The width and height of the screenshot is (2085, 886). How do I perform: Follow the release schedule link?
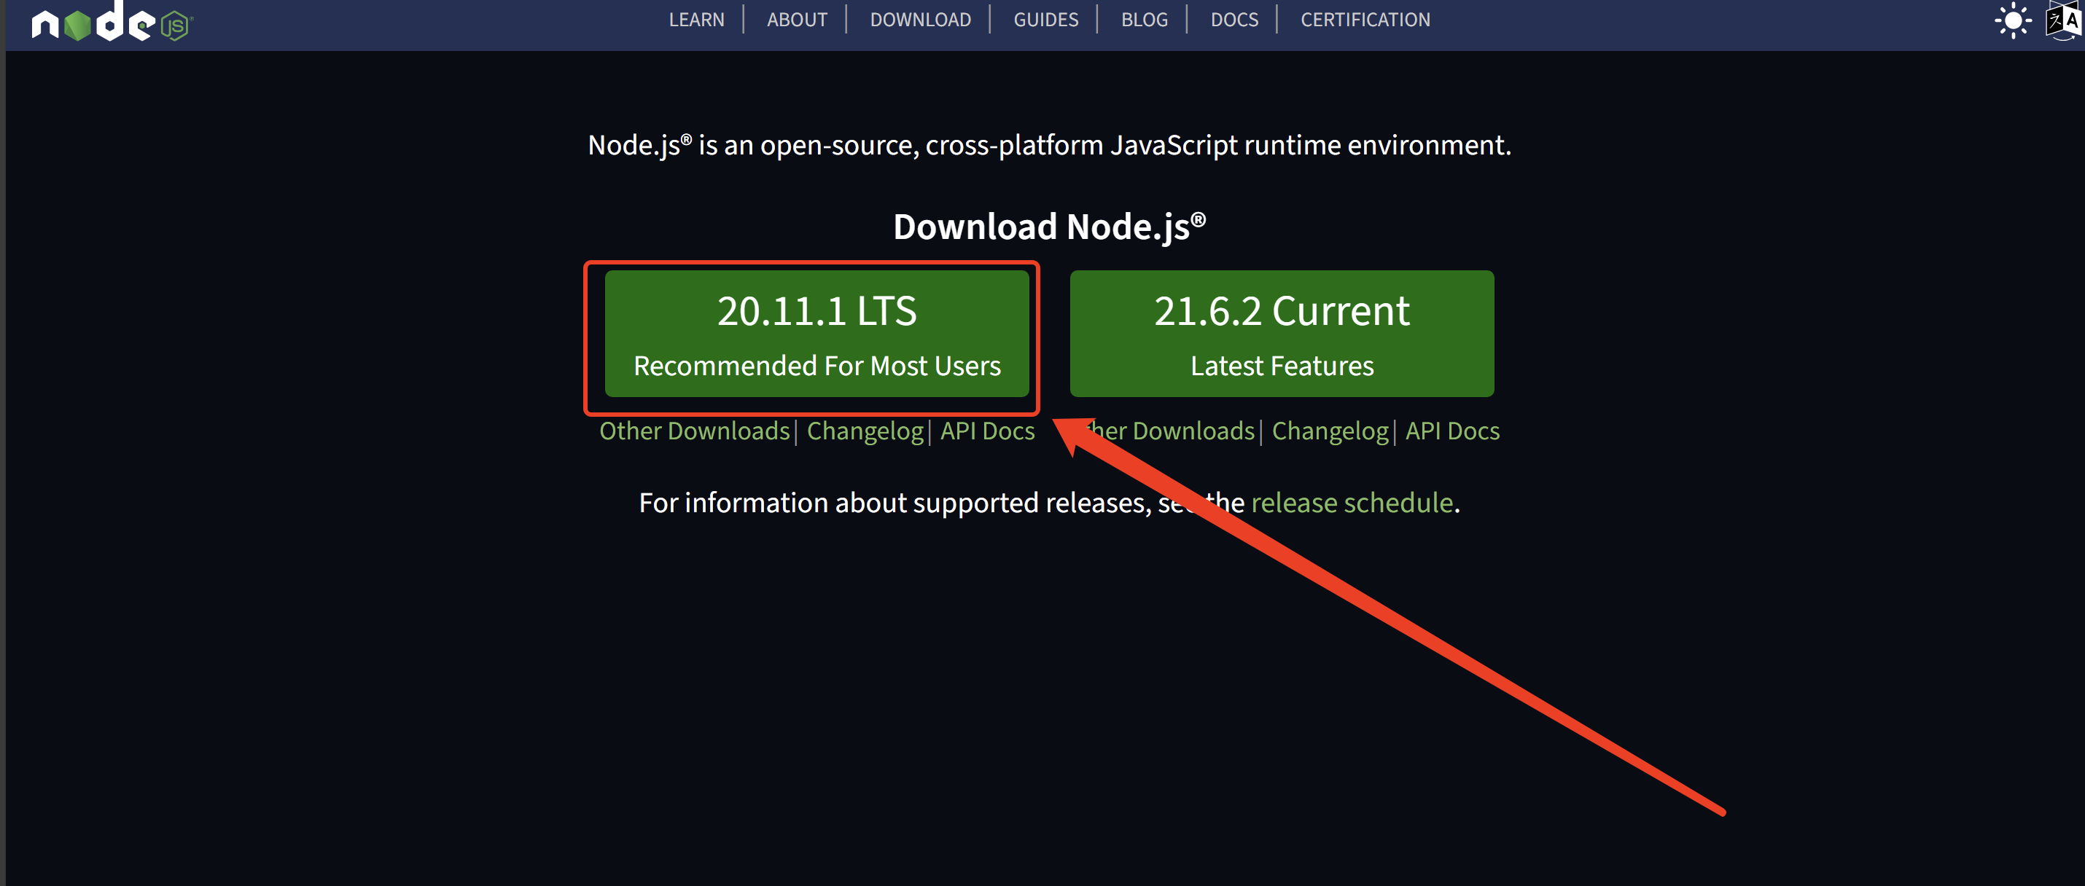pos(1352,503)
